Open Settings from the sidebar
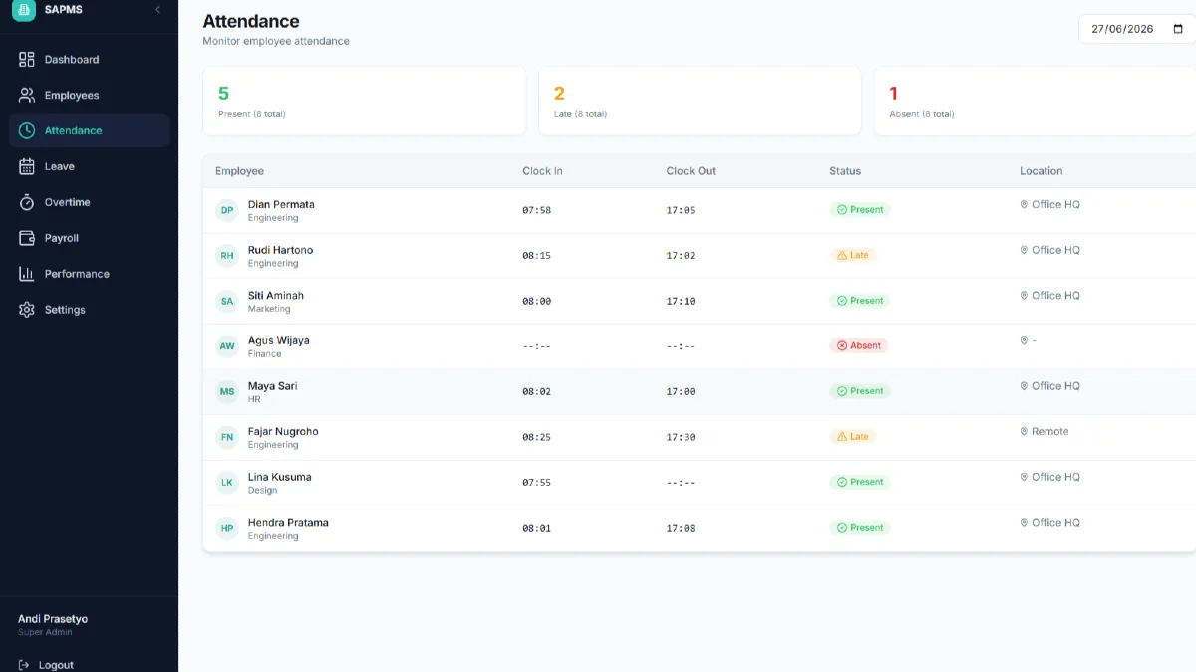The width and height of the screenshot is (1196, 672). [x=90, y=310]
